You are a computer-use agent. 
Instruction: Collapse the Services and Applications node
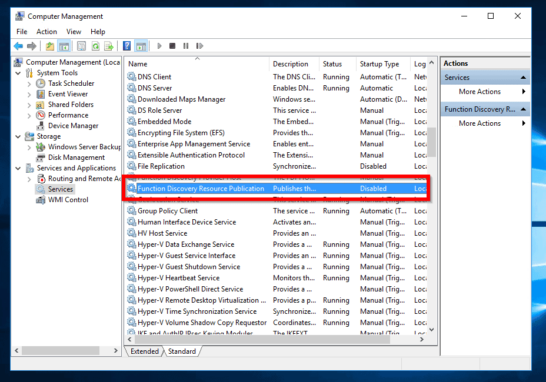[18, 169]
